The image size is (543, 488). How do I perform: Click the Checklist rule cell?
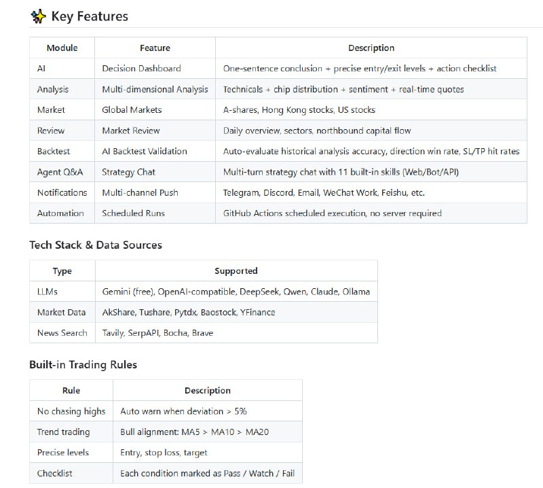(54, 473)
